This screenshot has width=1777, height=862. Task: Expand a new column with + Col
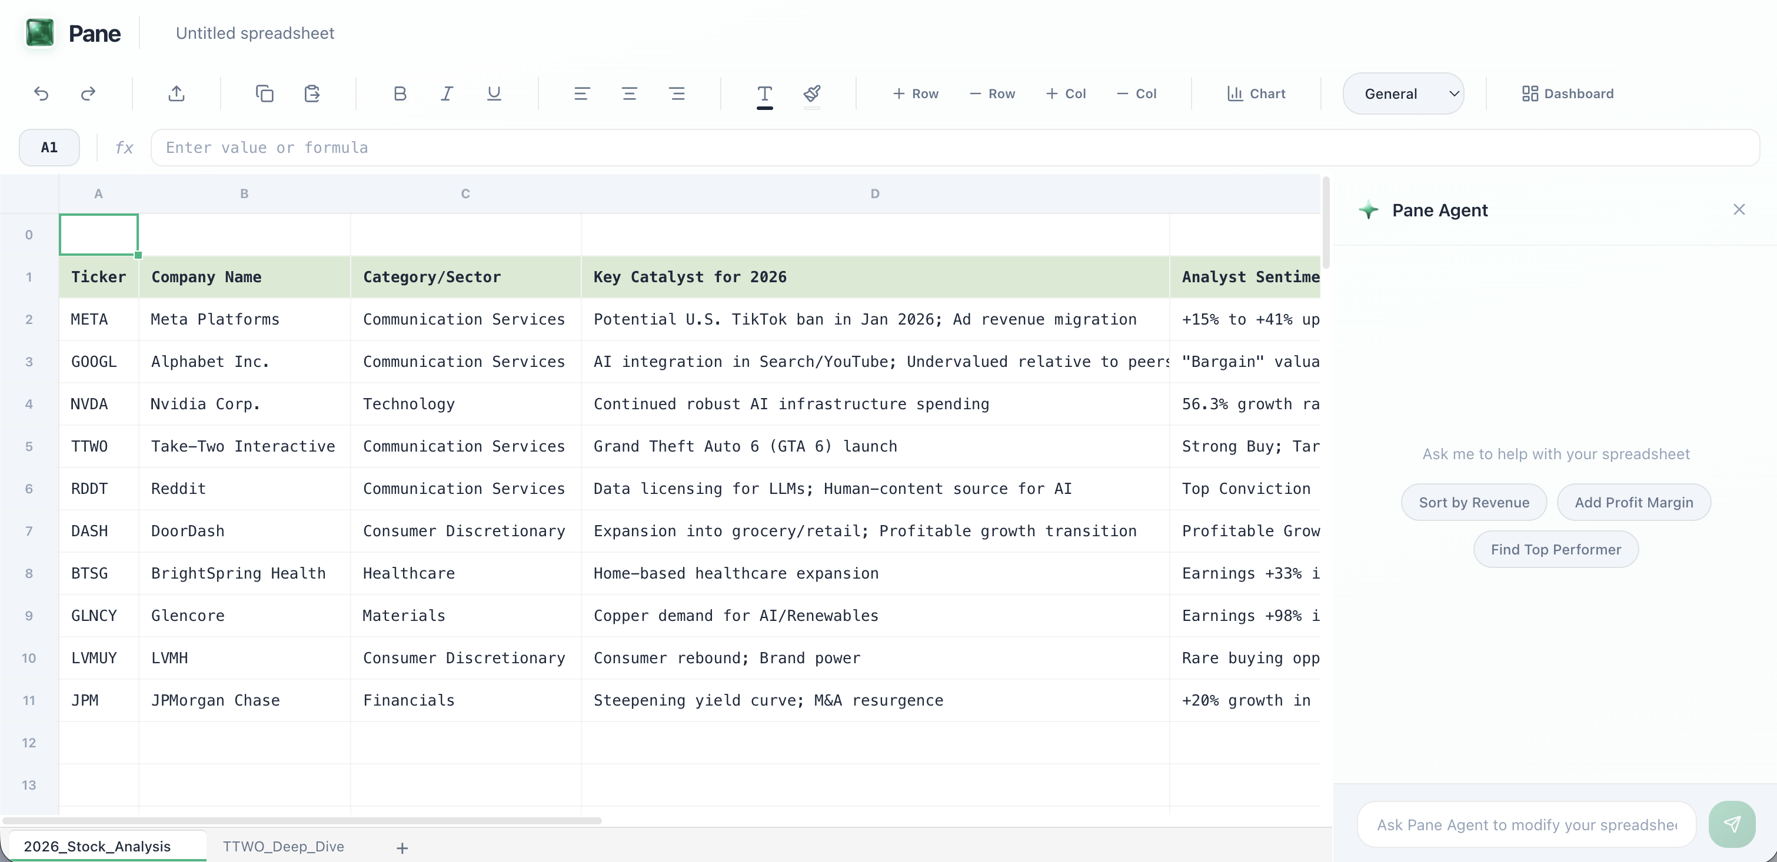click(x=1066, y=94)
